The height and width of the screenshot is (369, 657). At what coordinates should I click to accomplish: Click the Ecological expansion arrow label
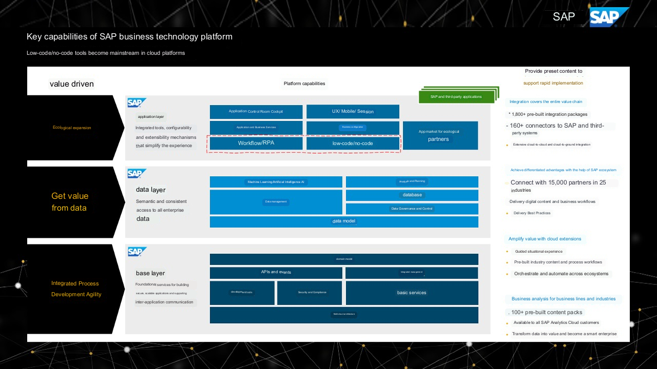tap(72, 128)
